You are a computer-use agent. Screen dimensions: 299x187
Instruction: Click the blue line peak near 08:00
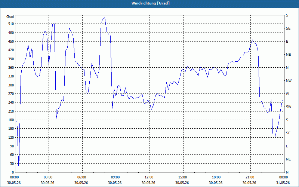click(105, 18)
